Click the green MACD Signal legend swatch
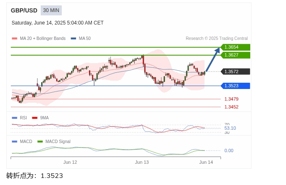Screen dimensions: 286x185 point(40,142)
